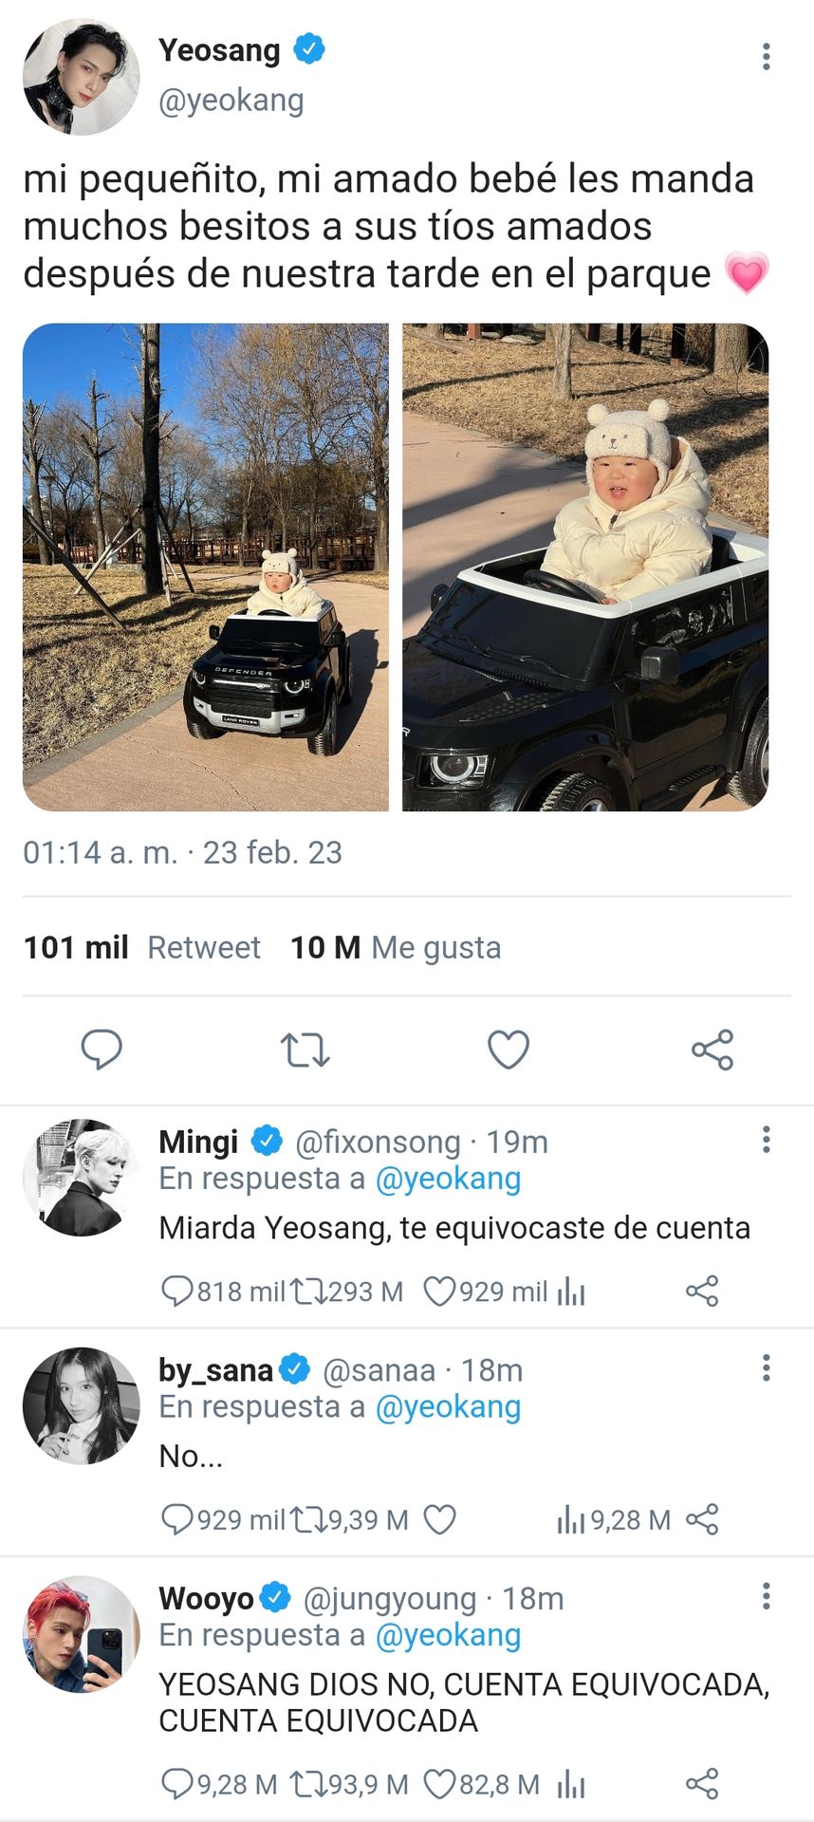Screen dimensions: 814x1822
Task: View Yeosang's profile picture
Action: pyautogui.click(x=82, y=76)
